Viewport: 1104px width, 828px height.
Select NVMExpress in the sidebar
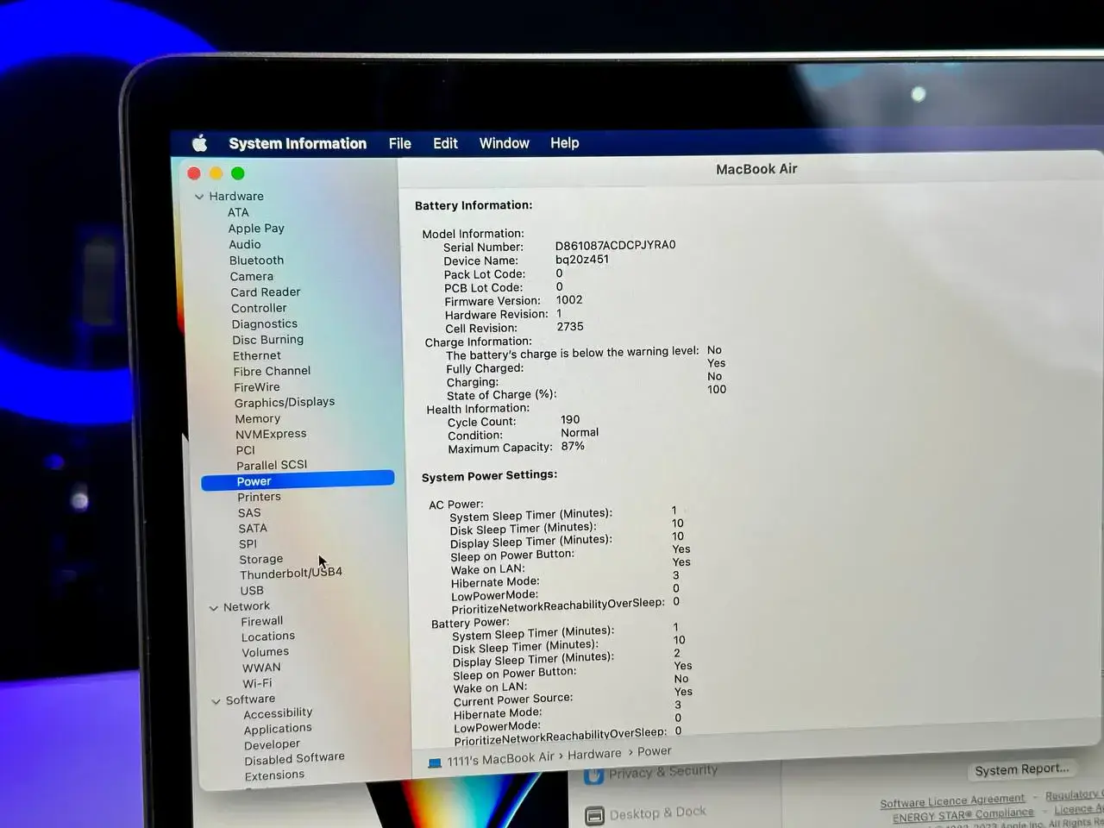tap(271, 434)
